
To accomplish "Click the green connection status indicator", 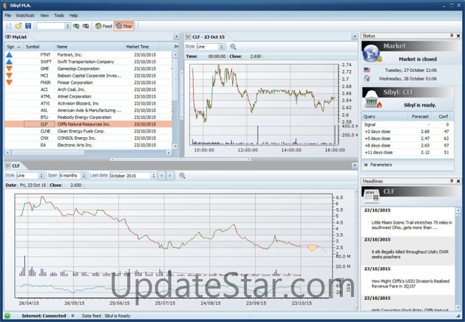I will (x=7, y=316).
